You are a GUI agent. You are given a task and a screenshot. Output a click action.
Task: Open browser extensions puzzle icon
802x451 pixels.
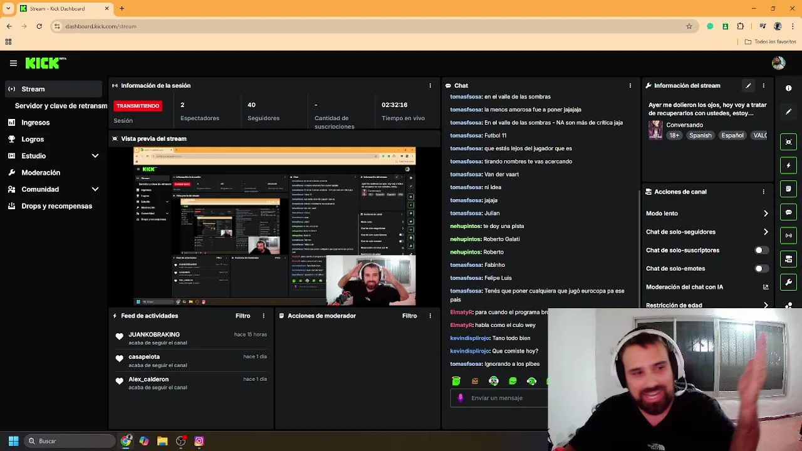click(741, 26)
